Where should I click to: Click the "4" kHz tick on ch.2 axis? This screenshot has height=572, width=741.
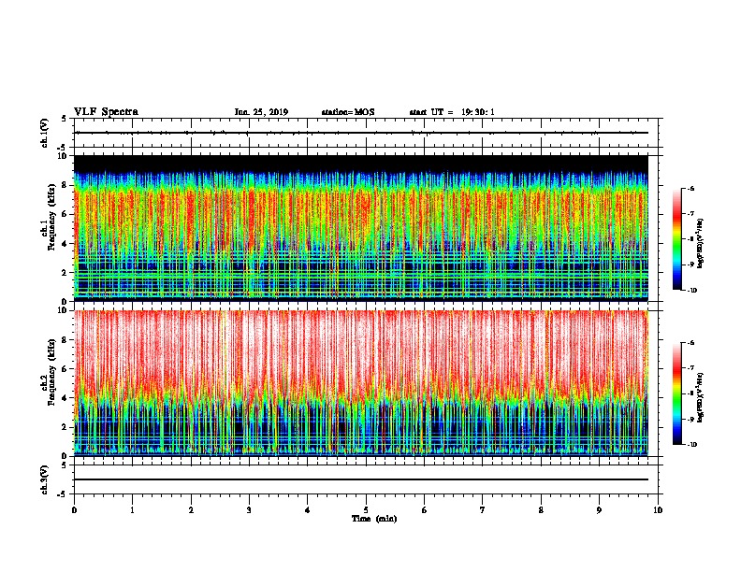(65, 398)
